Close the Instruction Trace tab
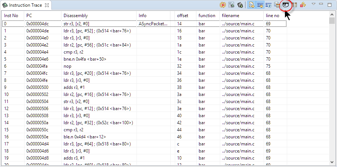337x167 pixels. tap(46, 5)
